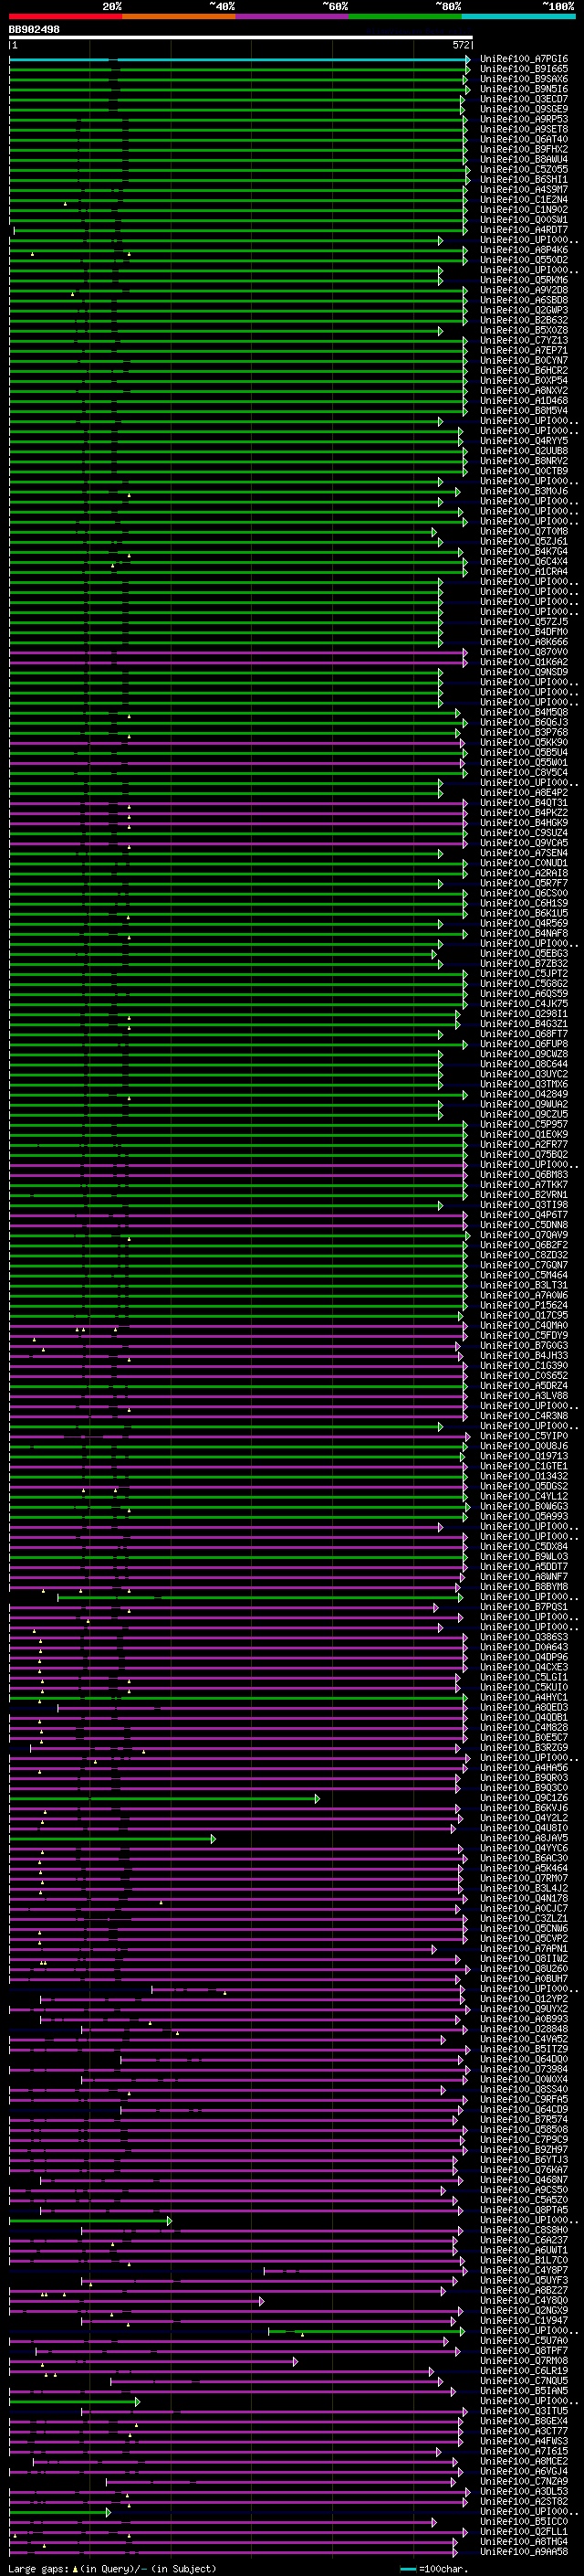Select label UniRef100_Q4P6T7
Screen dimensions: 584x2576
(524, 1215)
